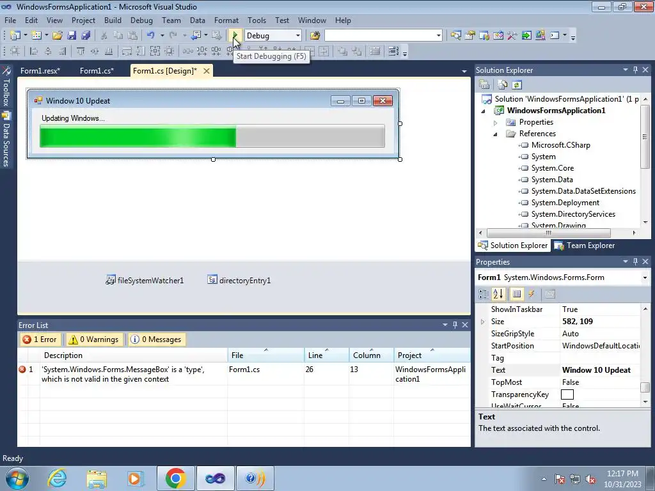
Task: Click the Refresh icon in Solution Explorer
Action: point(517,85)
